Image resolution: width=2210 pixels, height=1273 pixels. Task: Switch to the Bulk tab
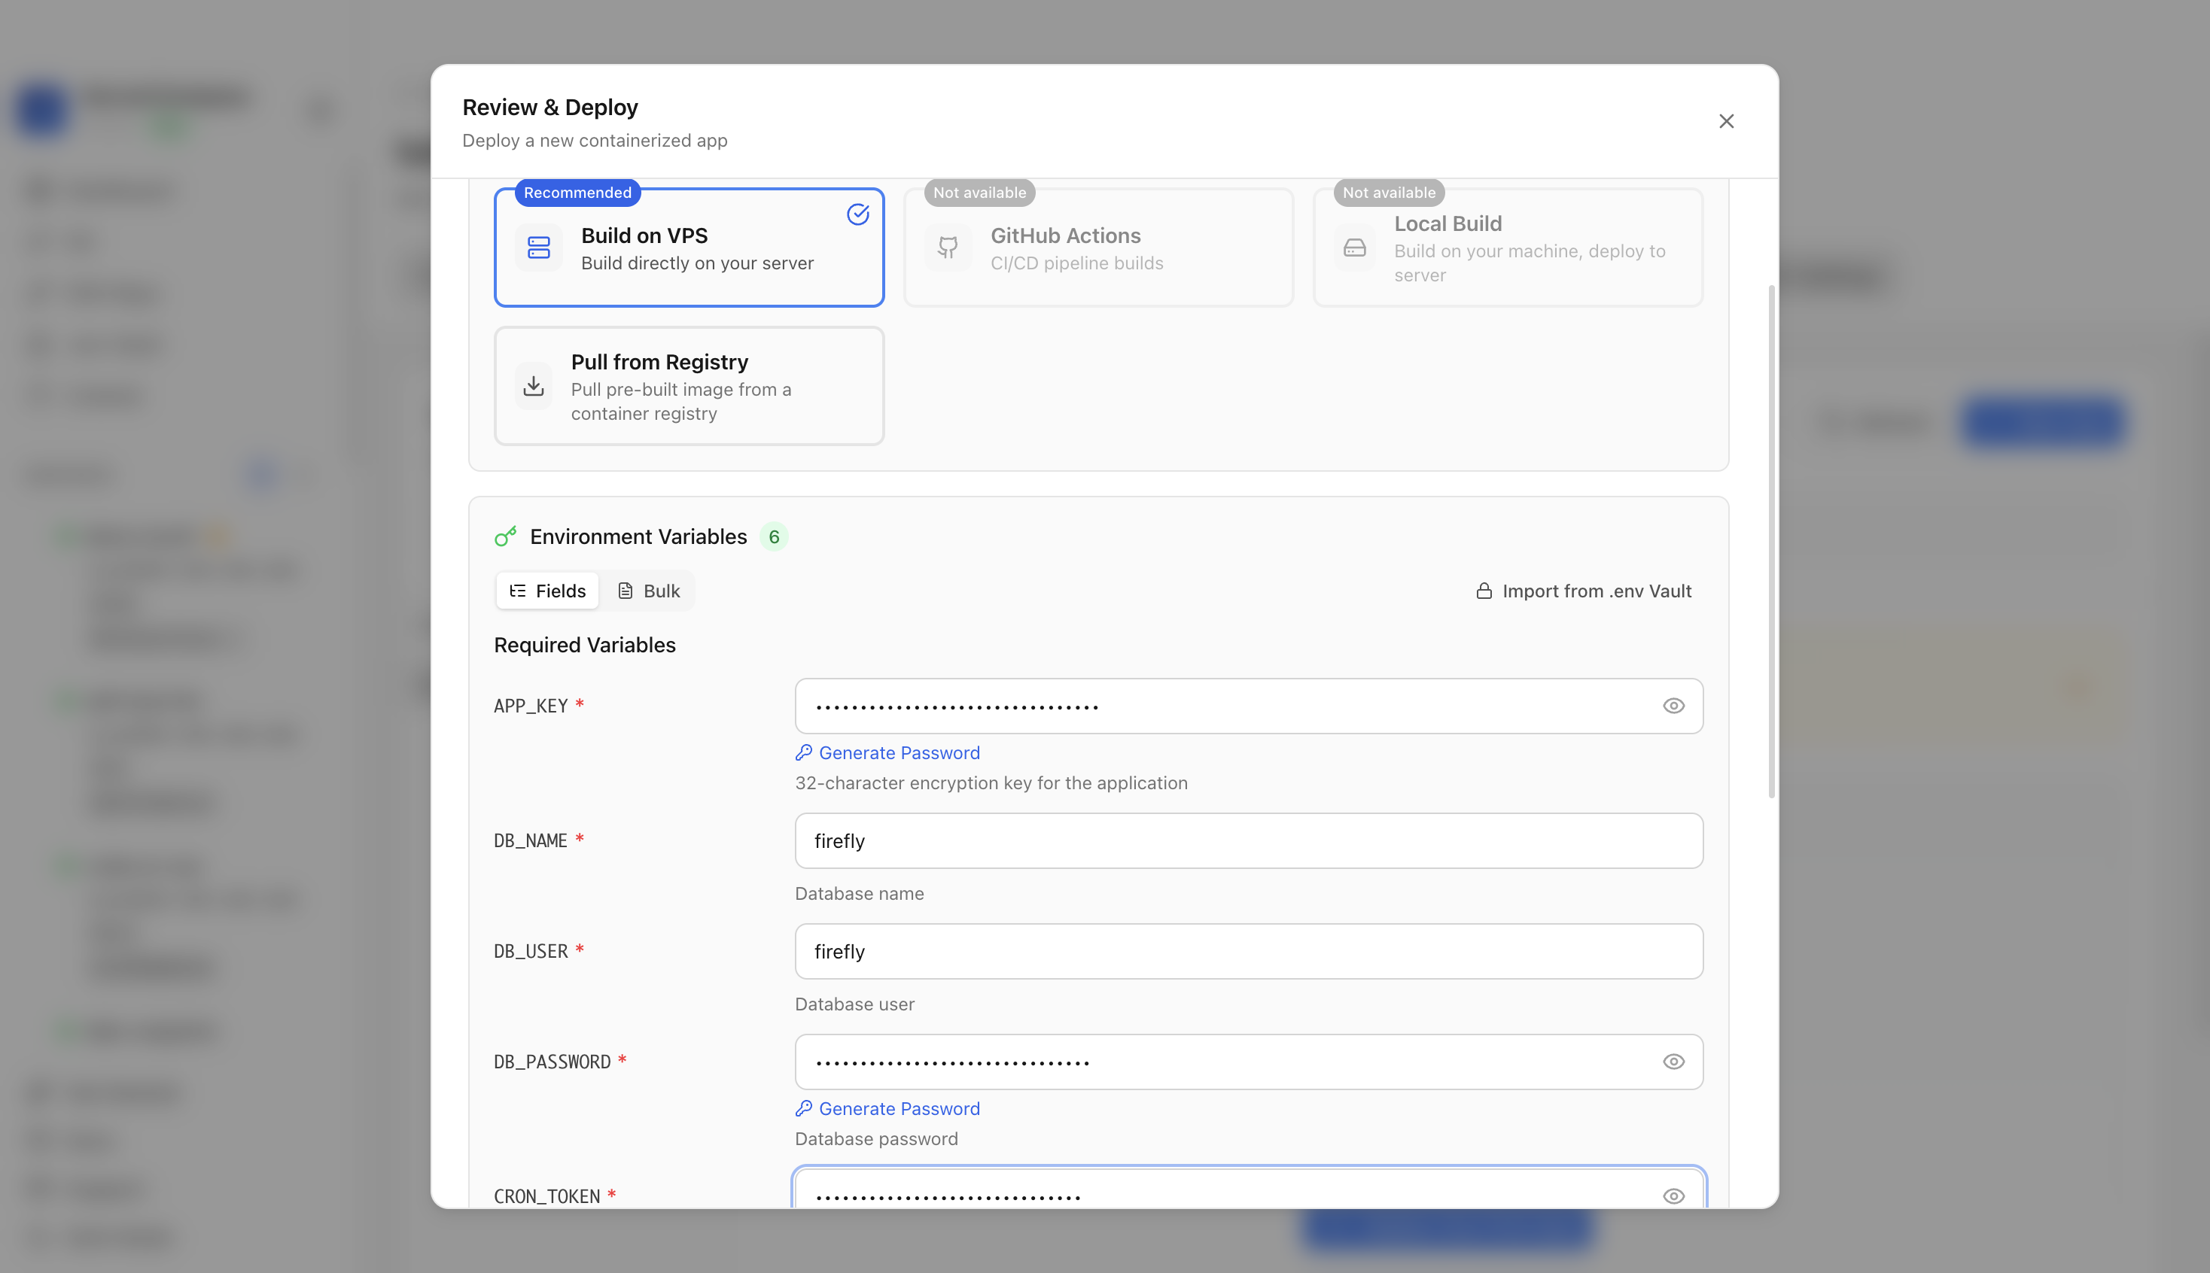[x=649, y=591]
